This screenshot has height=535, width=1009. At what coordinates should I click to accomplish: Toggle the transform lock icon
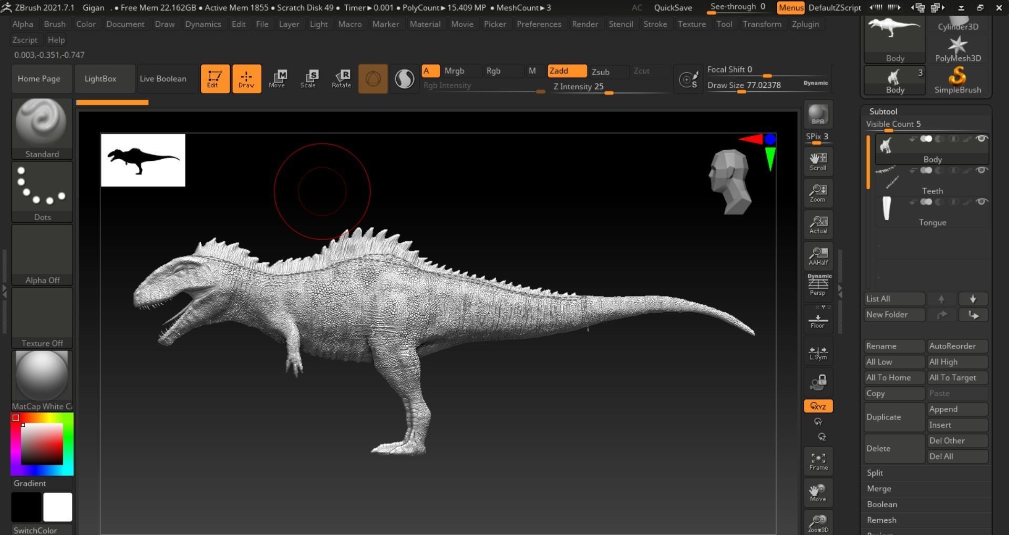pyautogui.click(x=818, y=382)
